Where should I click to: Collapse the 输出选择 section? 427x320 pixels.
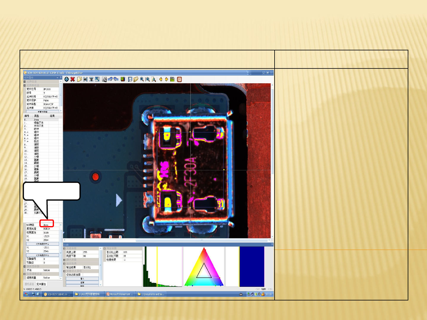(64, 263)
